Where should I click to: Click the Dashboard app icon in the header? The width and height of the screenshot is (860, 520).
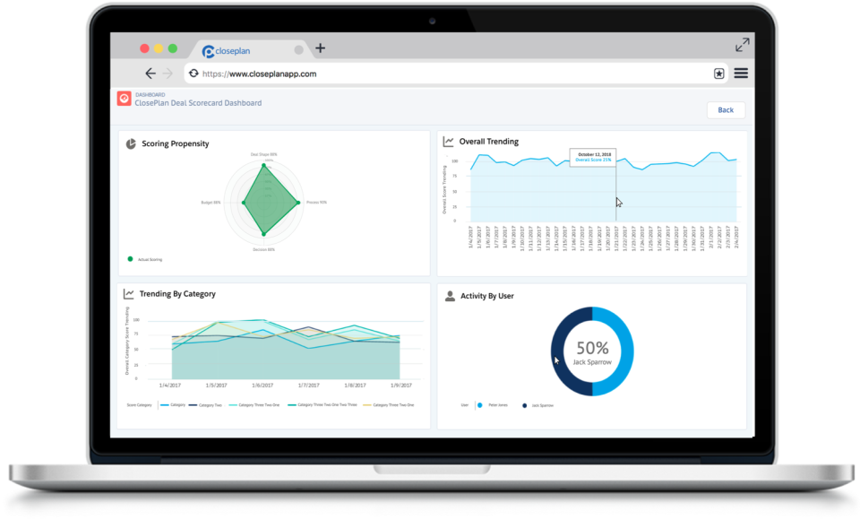click(x=123, y=99)
